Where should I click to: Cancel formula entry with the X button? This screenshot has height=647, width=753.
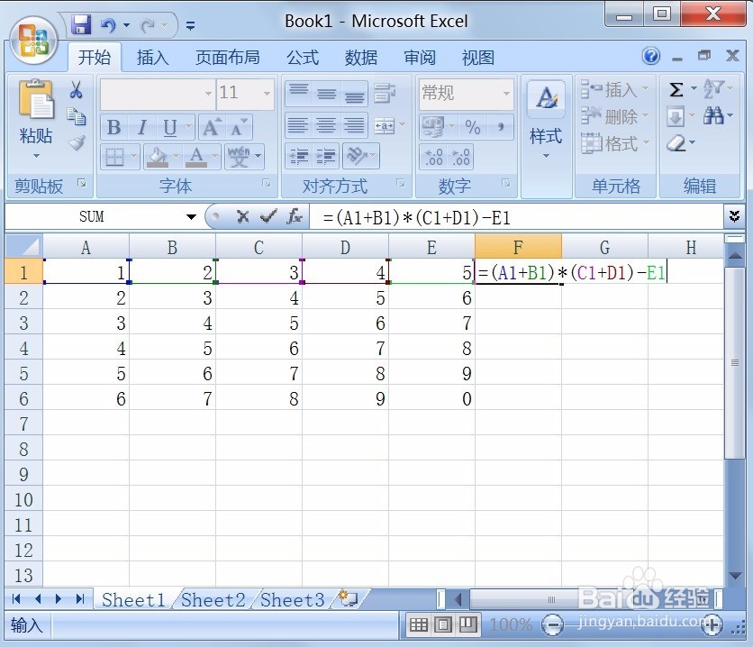(x=243, y=217)
